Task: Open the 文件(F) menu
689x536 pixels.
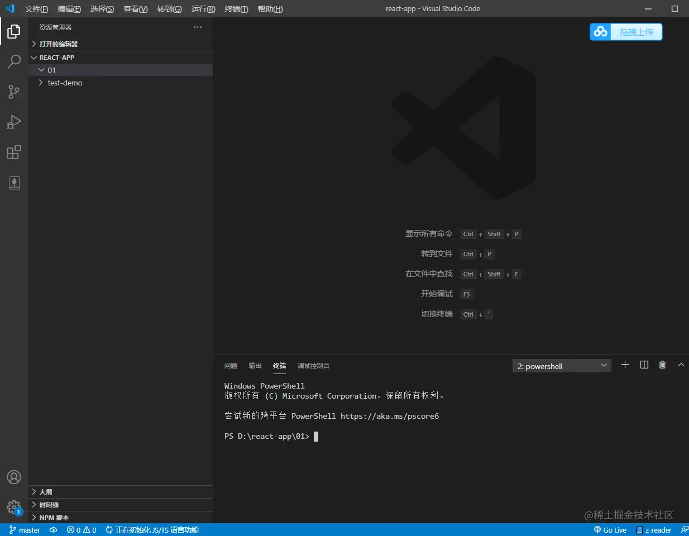Action: click(36, 9)
